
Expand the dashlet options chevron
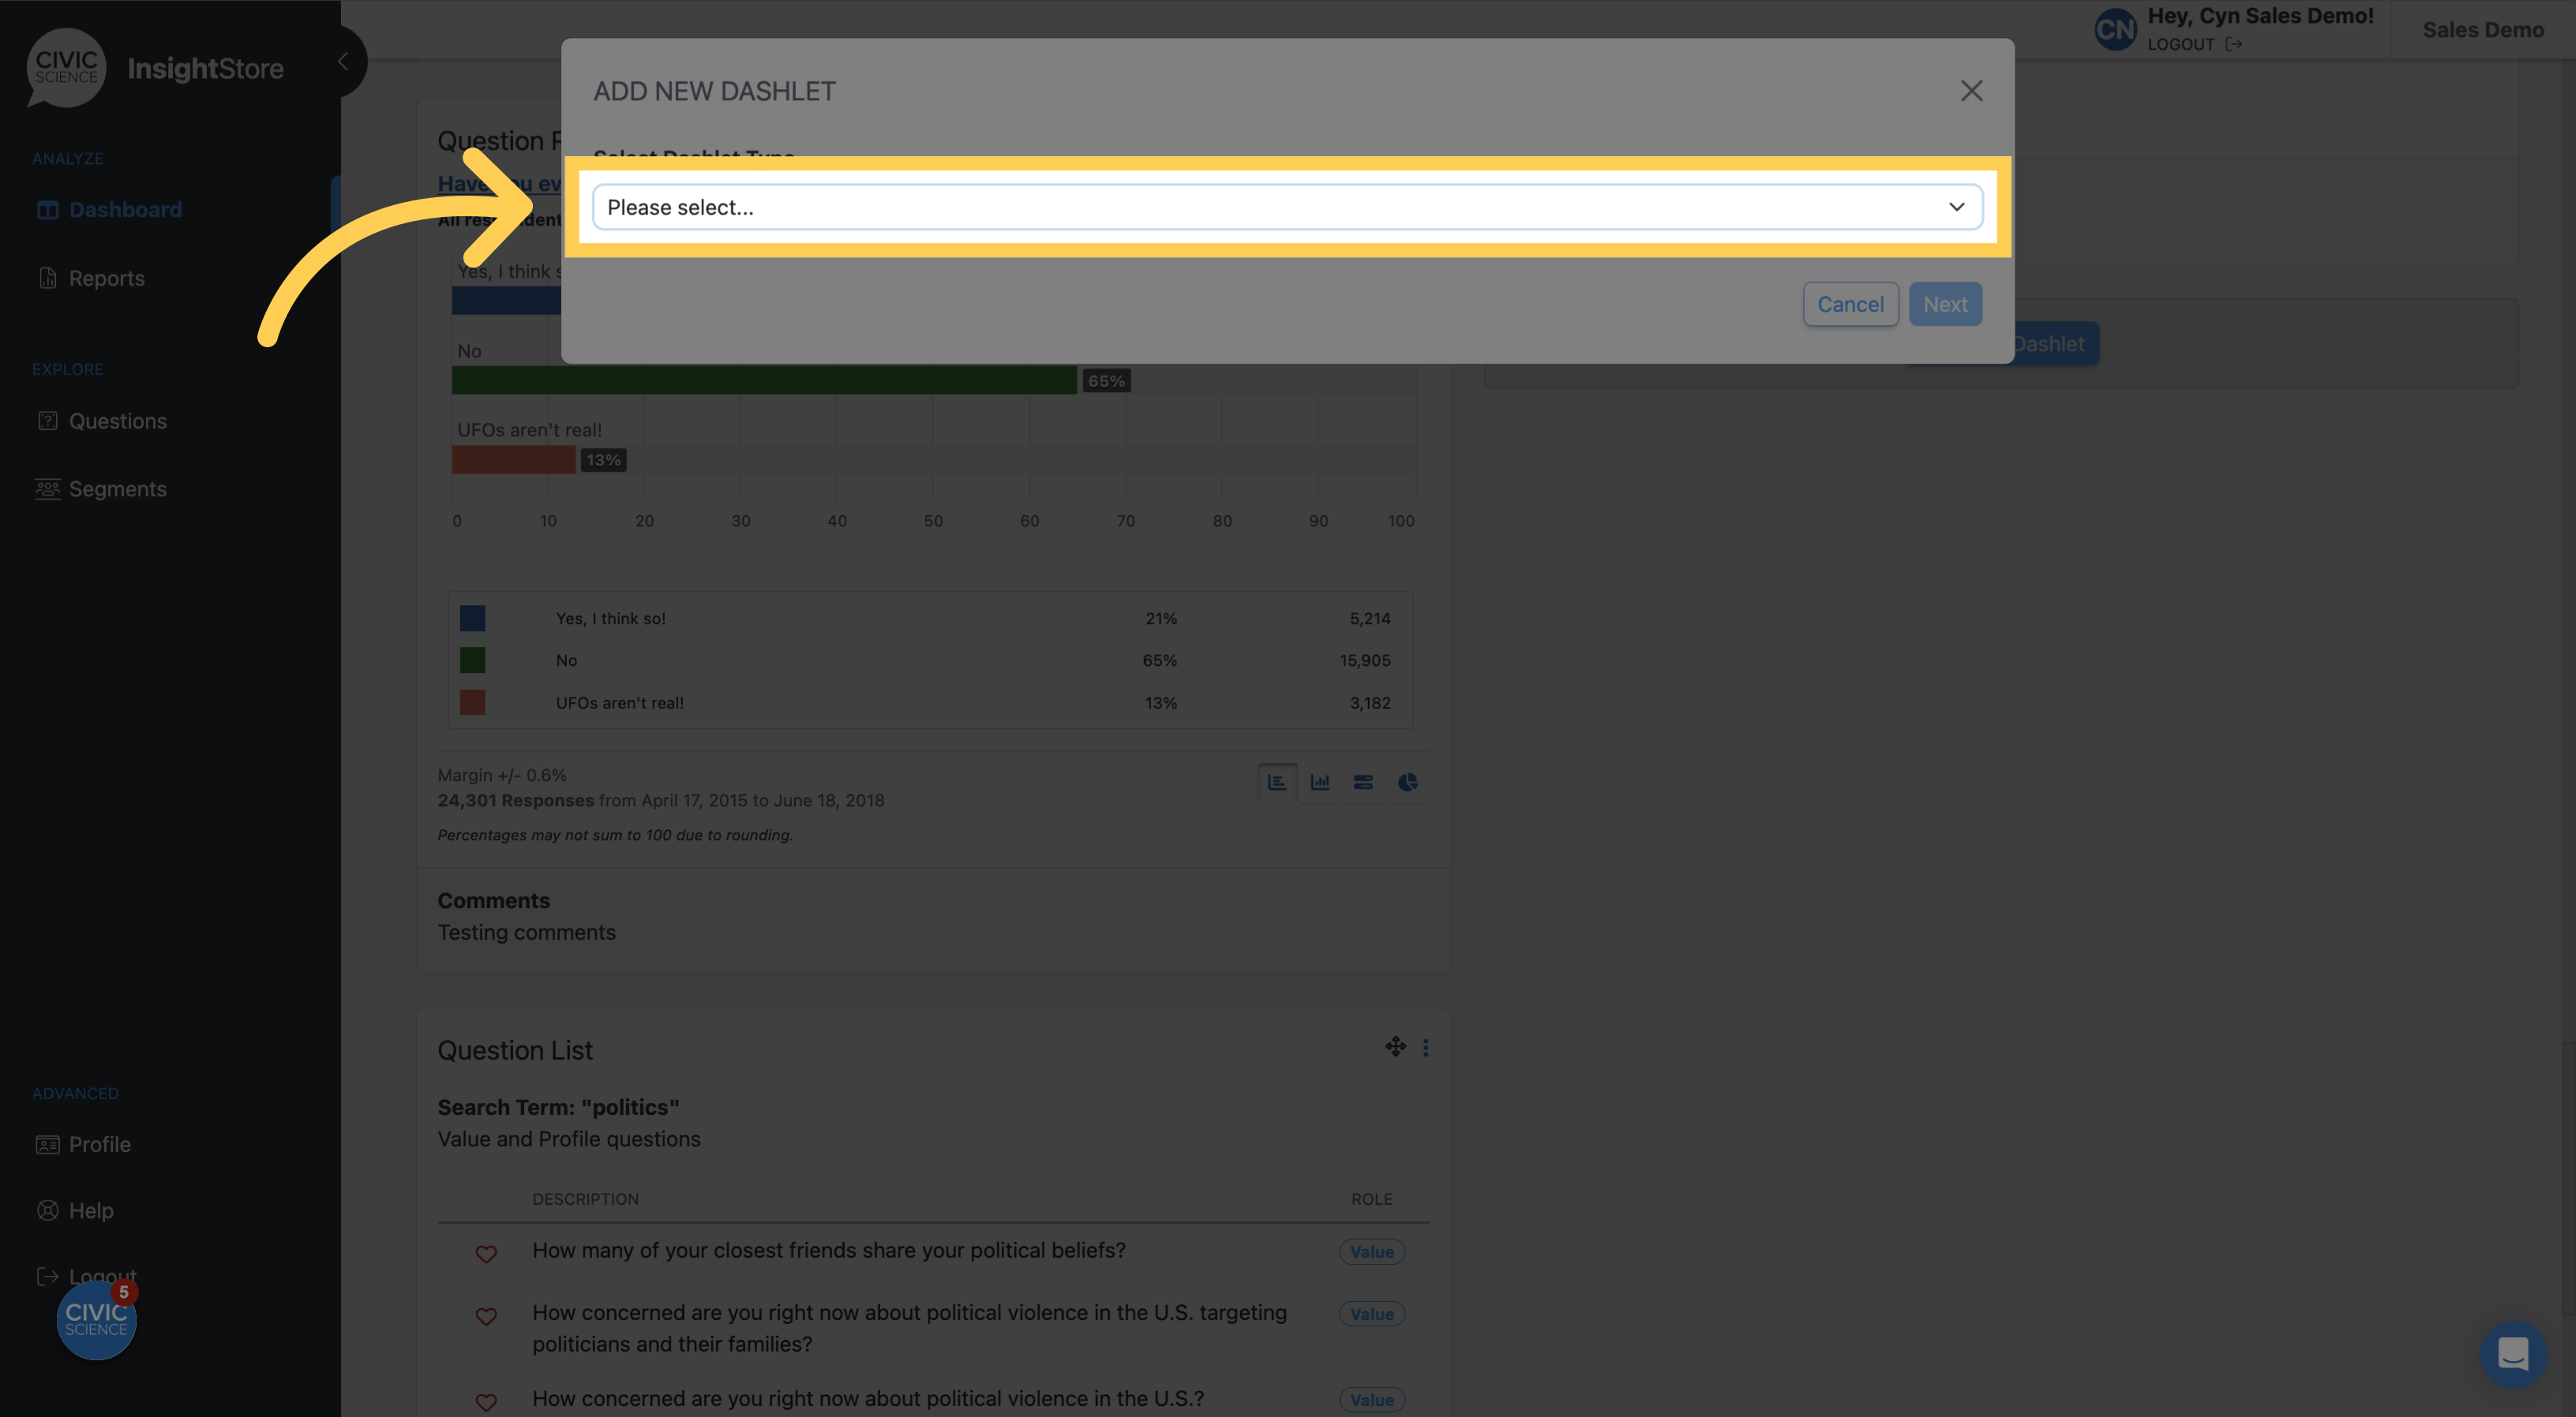pos(1956,206)
